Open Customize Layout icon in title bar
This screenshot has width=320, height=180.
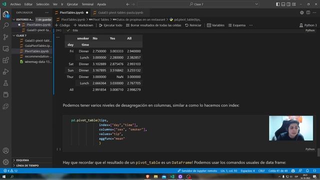tap(294, 4)
